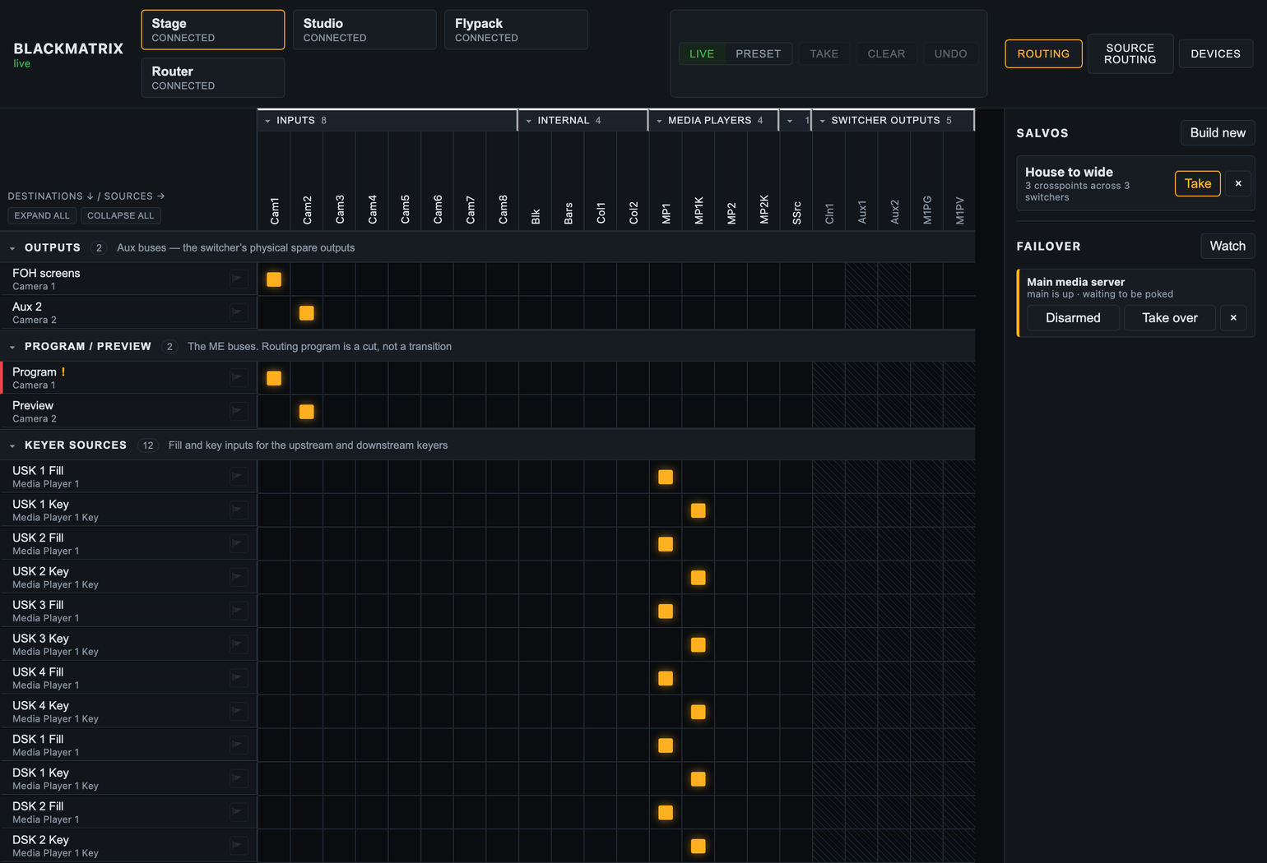
Task: Toggle the Disarmed failover state
Action: (x=1073, y=318)
